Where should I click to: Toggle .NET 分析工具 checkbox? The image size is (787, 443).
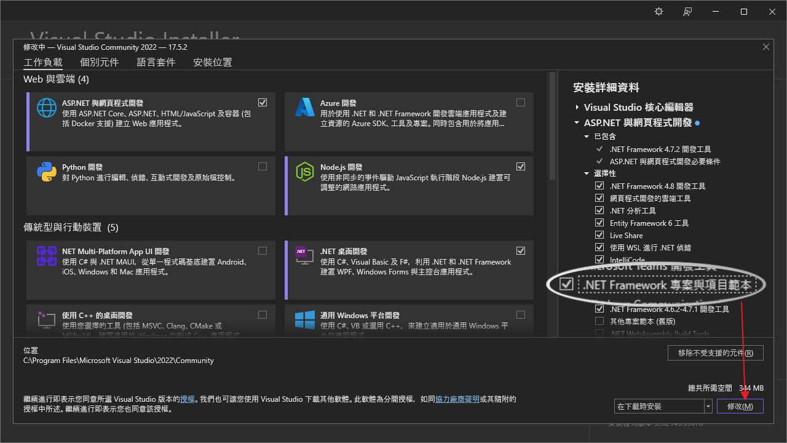599,210
